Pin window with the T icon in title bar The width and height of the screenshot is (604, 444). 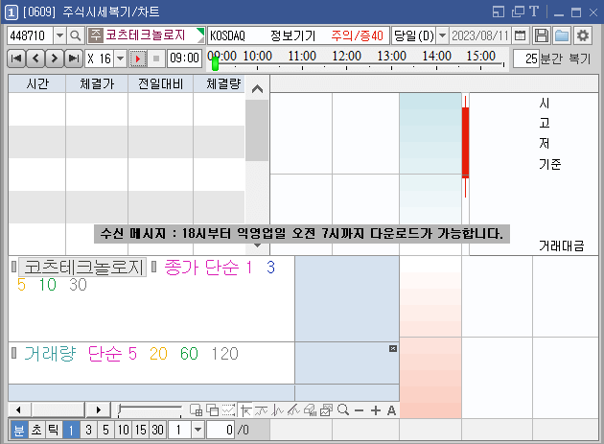[x=534, y=12]
